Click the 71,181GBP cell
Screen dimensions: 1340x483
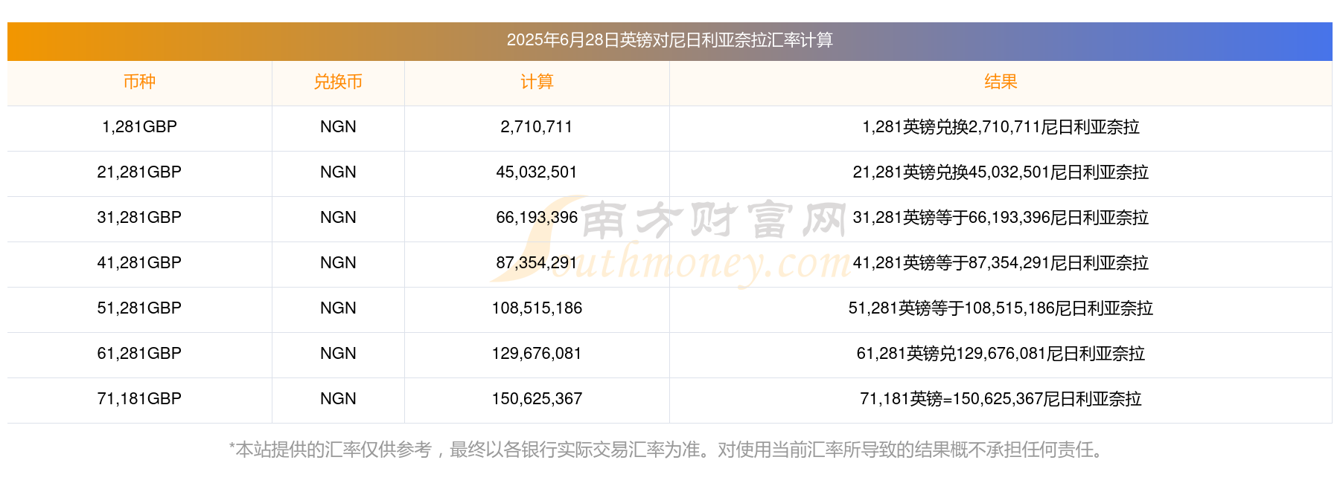coord(139,399)
